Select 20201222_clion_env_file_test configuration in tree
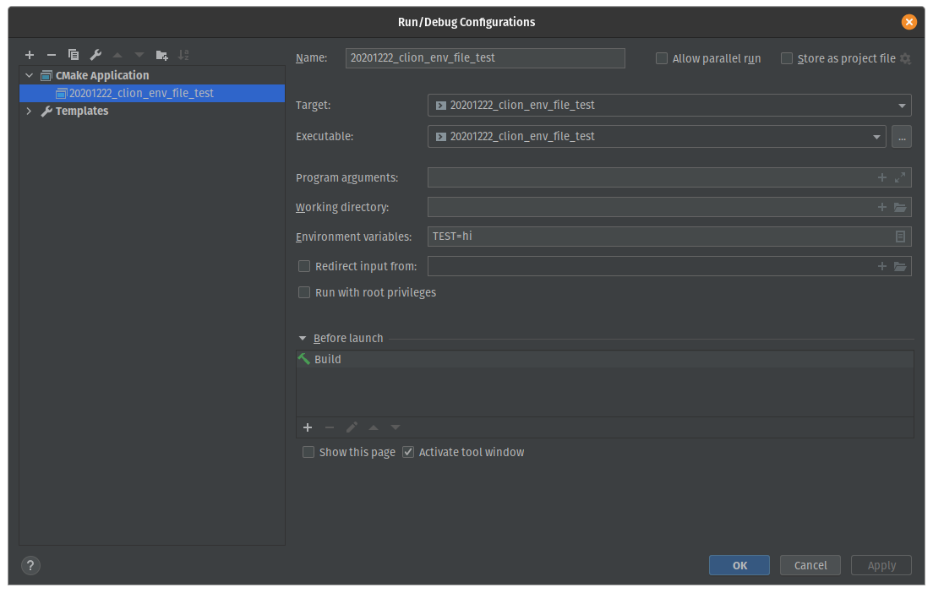This screenshot has width=933, height=593. click(141, 93)
